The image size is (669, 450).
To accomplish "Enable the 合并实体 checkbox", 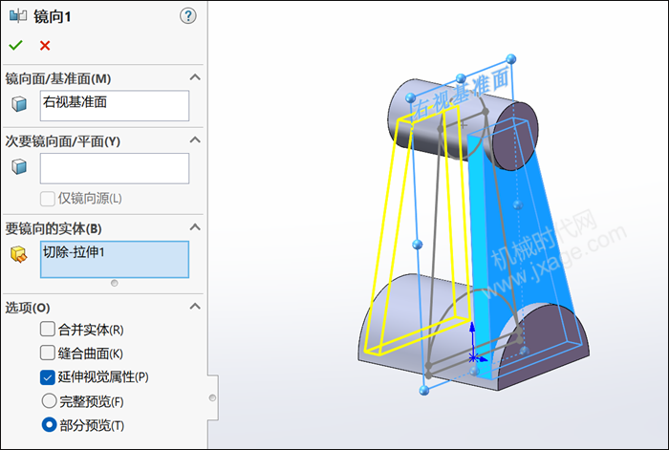I will 48,330.
